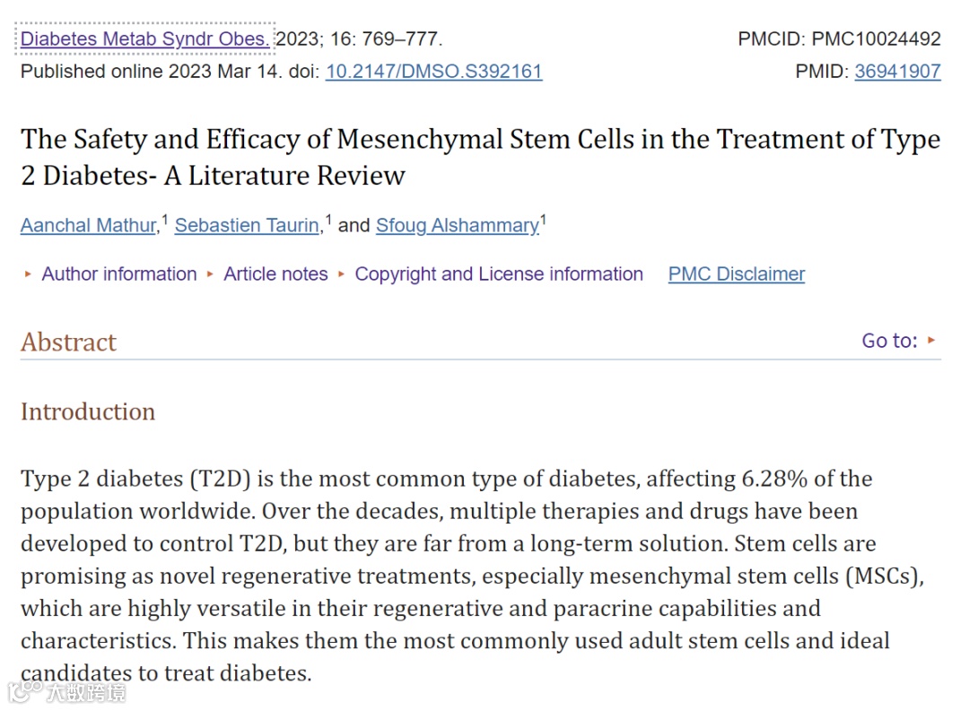This screenshot has width=969, height=710.
Task: Click the PMCID PMC10024492 text
Action: tap(839, 39)
